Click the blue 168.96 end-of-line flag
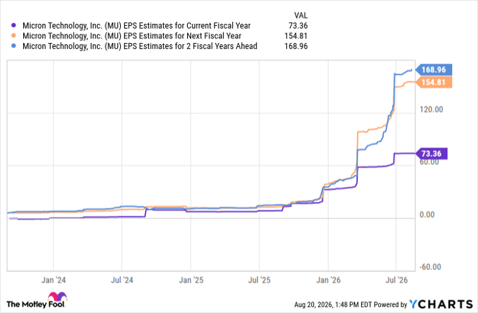478x313 pixels. (x=434, y=70)
